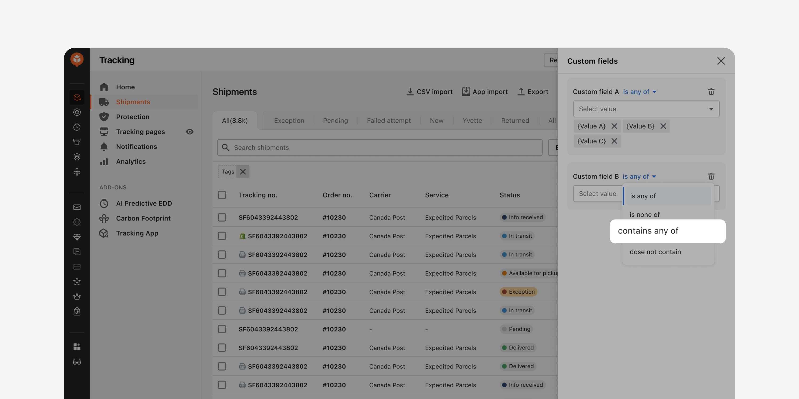Focus the Search shipments field

(x=380, y=147)
